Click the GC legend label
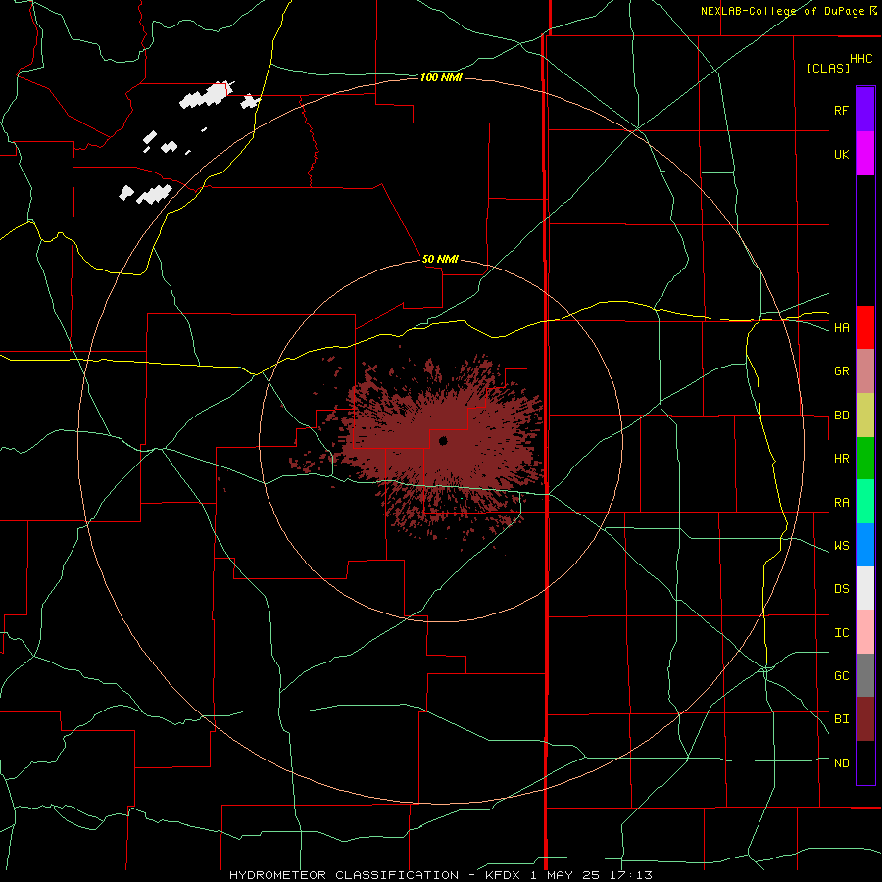This screenshot has height=882, width=882. pyautogui.click(x=841, y=676)
